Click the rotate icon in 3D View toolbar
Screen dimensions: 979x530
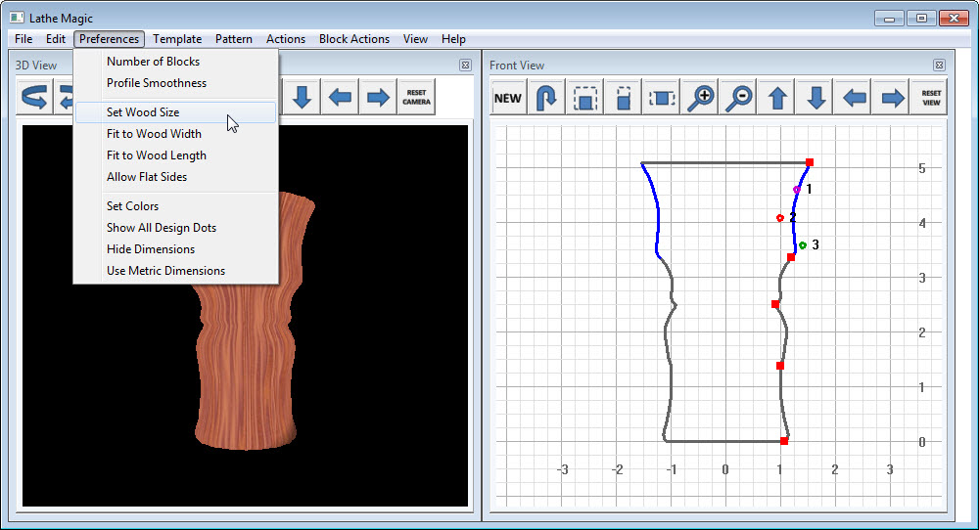(x=35, y=98)
